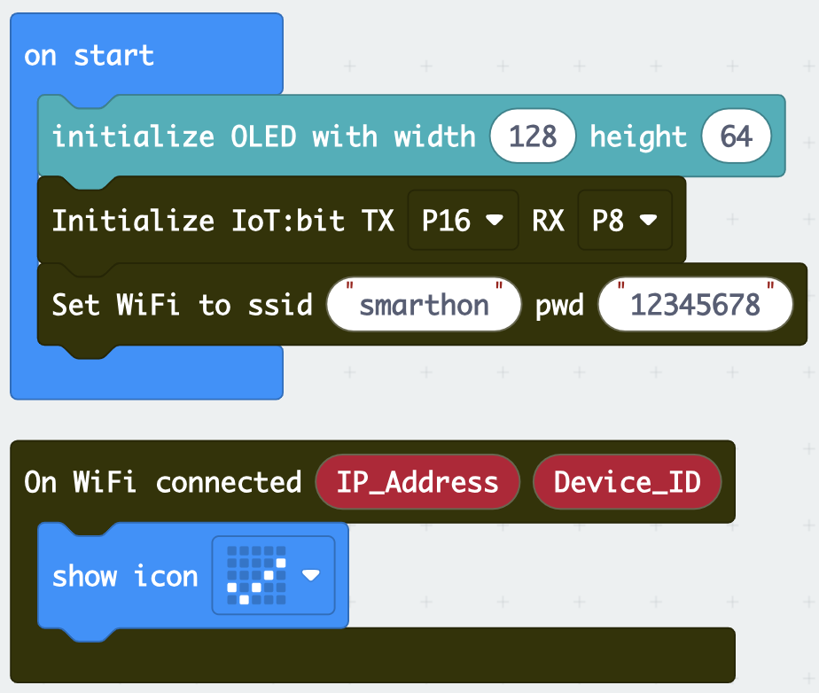Image resolution: width=819 pixels, height=693 pixels.
Task: Click the height label in OLED block
Action: tap(638, 136)
